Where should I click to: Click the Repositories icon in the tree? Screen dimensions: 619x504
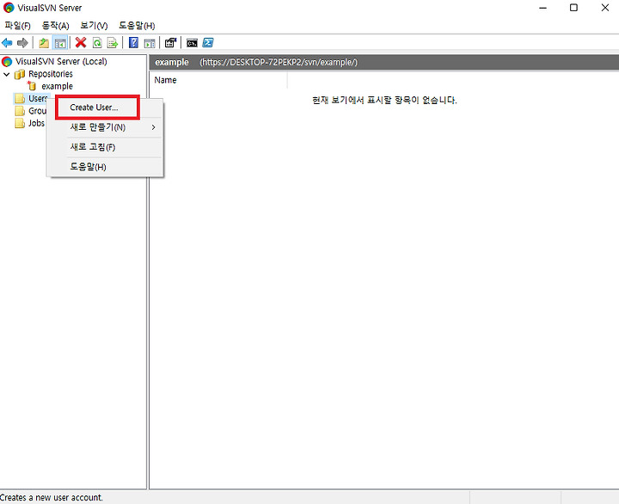pyautogui.click(x=20, y=74)
